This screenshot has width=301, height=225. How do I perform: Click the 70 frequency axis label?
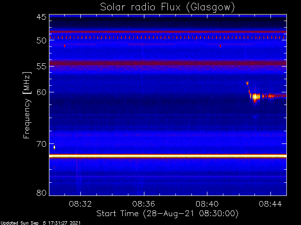pos(41,144)
